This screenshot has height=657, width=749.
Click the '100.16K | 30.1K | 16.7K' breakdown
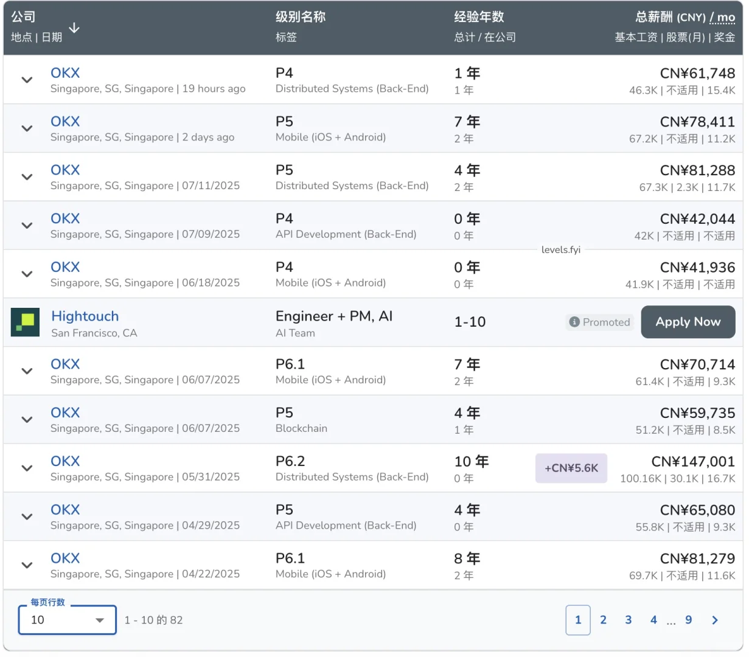click(678, 479)
